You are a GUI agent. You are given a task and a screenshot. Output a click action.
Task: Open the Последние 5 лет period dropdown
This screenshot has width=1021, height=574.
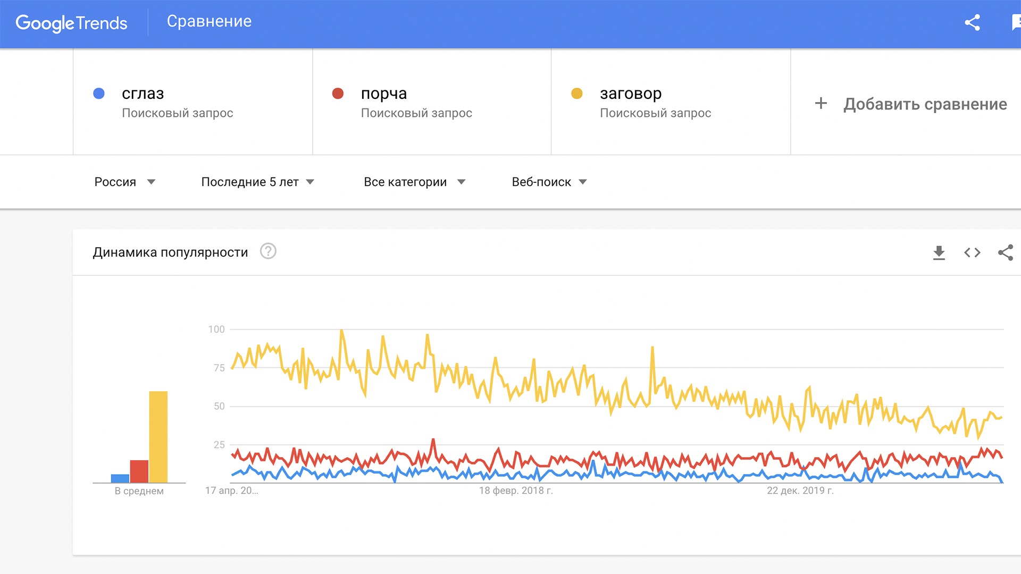(257, 182)
